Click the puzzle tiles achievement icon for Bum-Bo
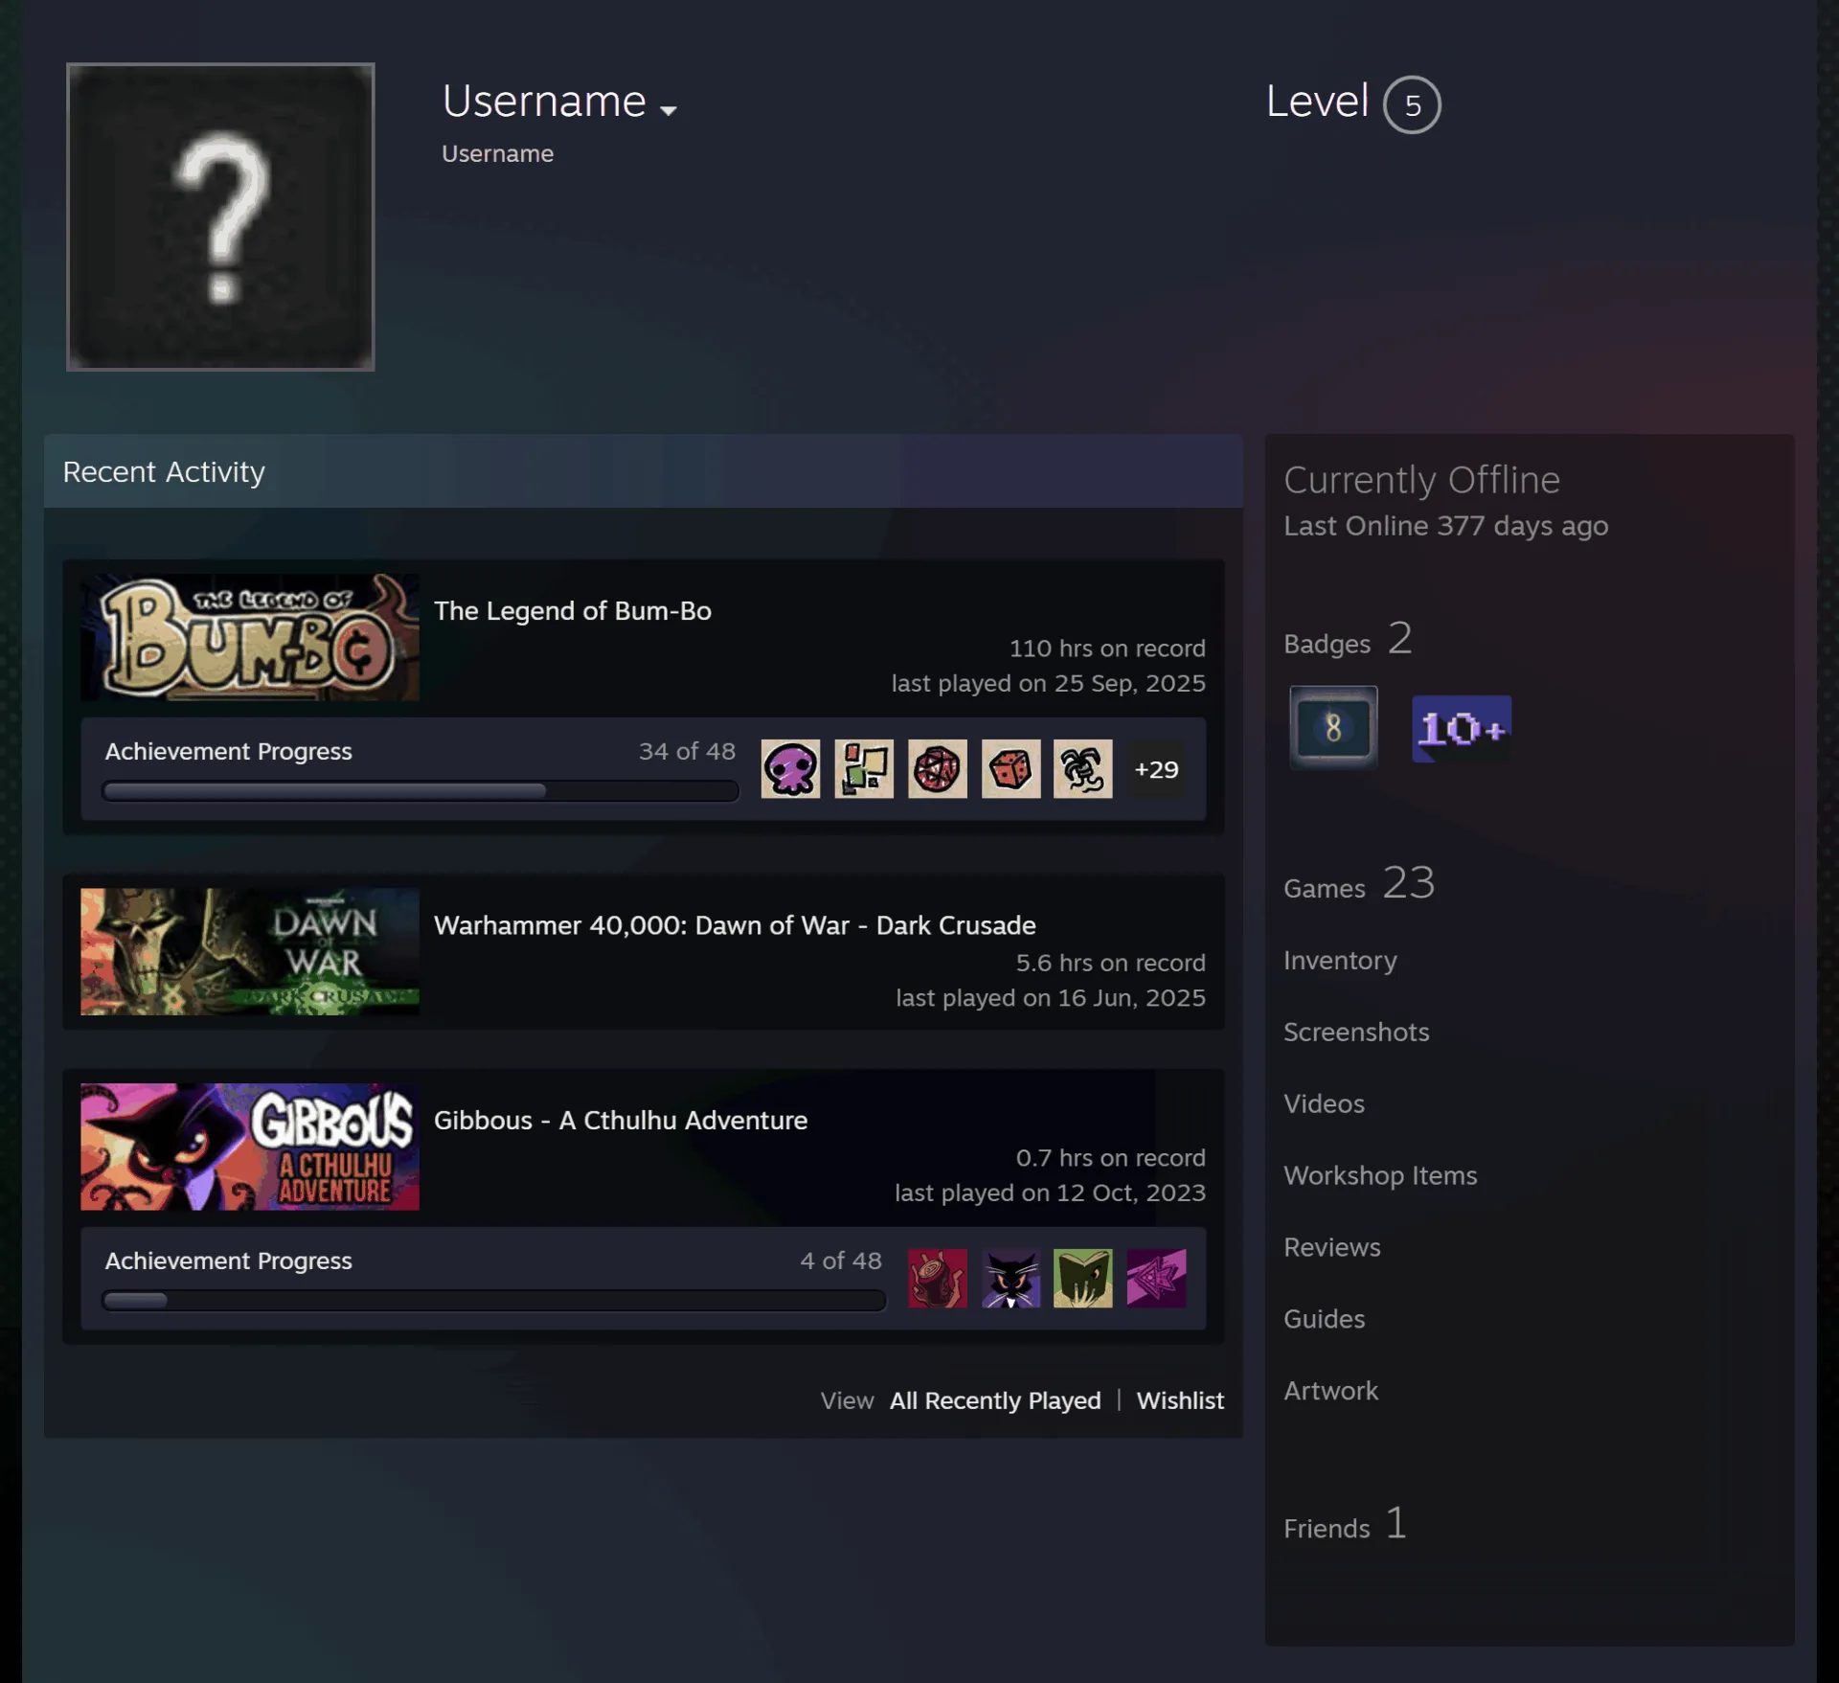1839x1683 pixels. (864, 768)
